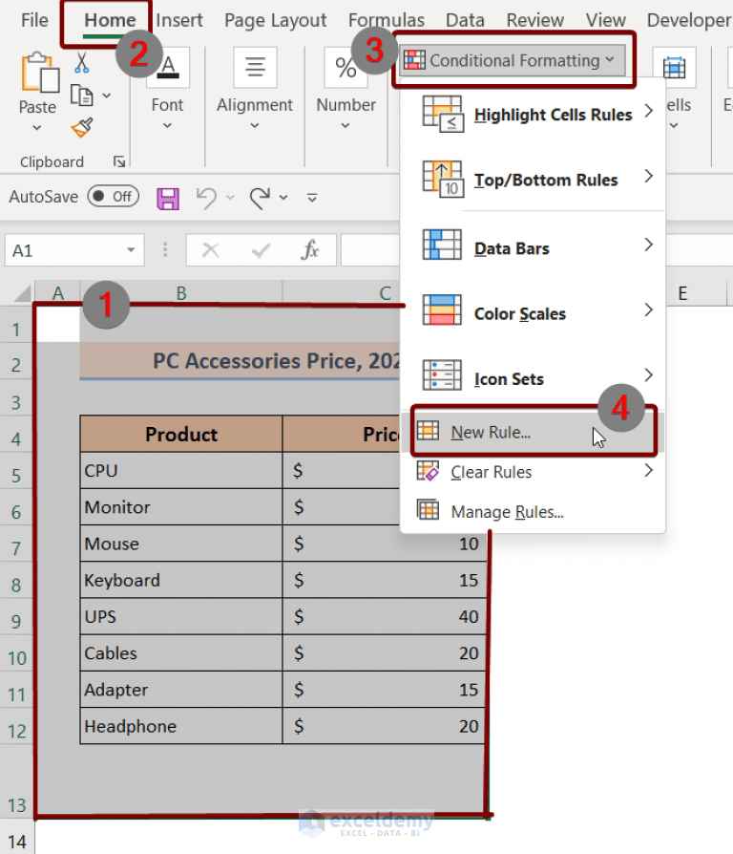Image resolution: width=733 pixels, height=854 pixels.
Task: Click the Font group icon
Action: tap(168, 68)
